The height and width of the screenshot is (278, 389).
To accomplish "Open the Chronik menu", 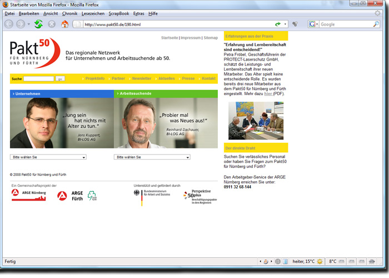I will click(69, 13).
